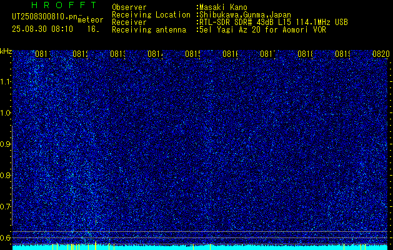
Task: Select Shibukawa,Gunma,Japan location text
Action: click(244, 15)
